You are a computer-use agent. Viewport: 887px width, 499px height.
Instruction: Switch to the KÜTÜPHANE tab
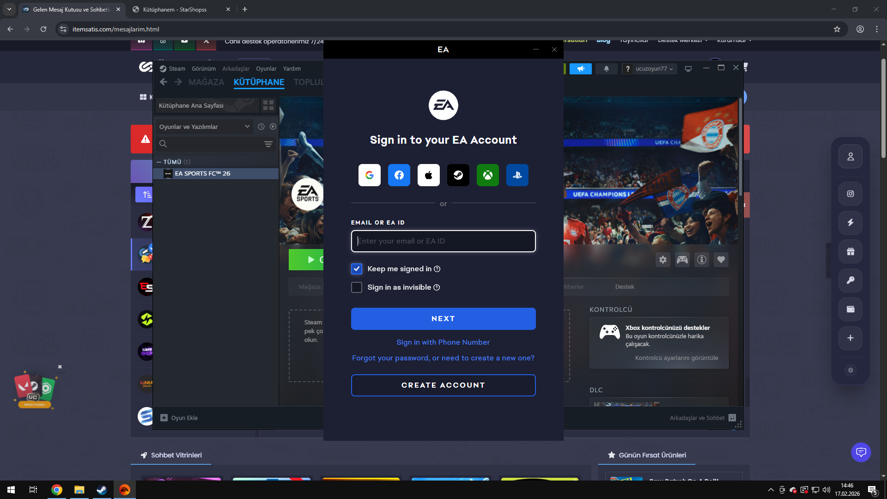[259, 82]
